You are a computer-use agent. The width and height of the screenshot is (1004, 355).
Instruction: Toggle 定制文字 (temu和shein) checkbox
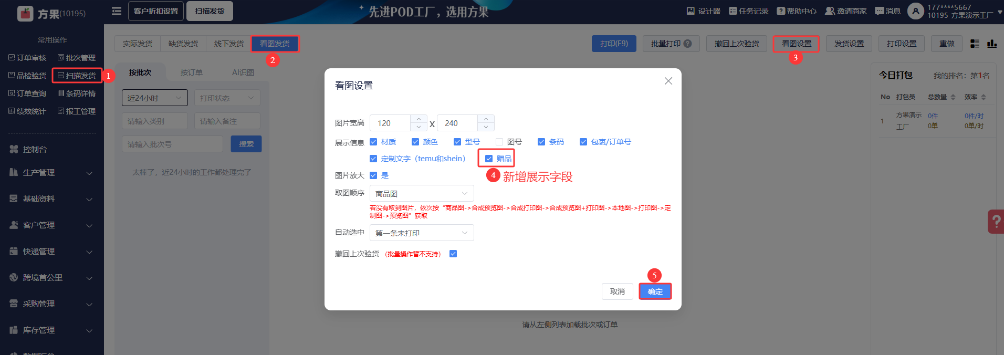(373, 159)
